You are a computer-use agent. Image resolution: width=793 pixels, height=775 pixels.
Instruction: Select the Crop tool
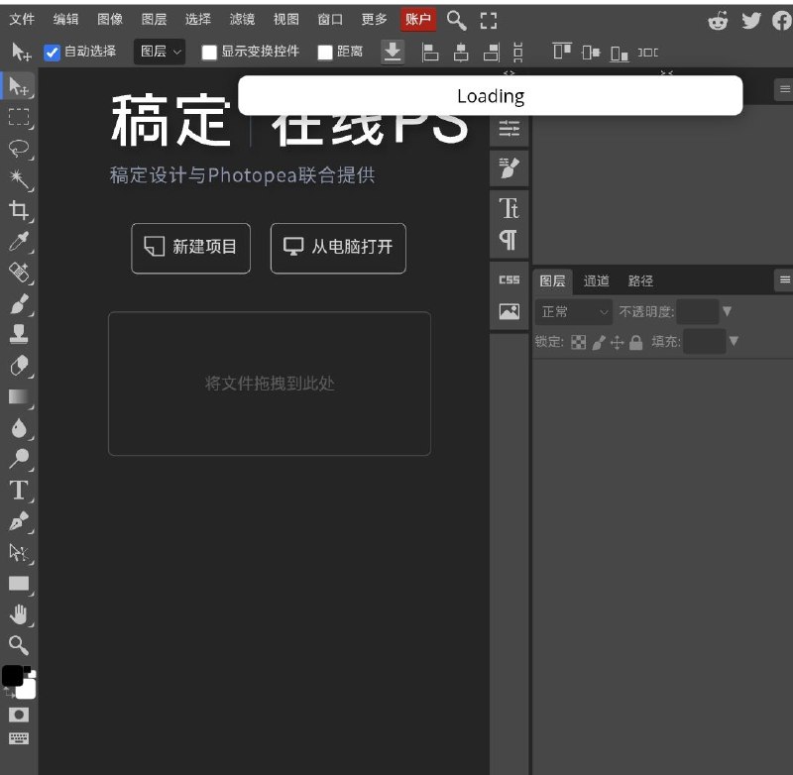click(x=19, y=210)
